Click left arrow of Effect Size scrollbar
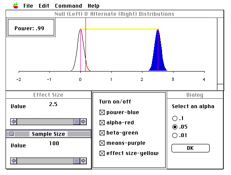Screen dimensions: 231x175 pos(14,122)
